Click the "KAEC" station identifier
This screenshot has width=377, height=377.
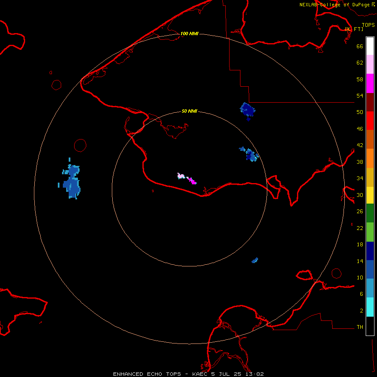(x=200, y=374)
